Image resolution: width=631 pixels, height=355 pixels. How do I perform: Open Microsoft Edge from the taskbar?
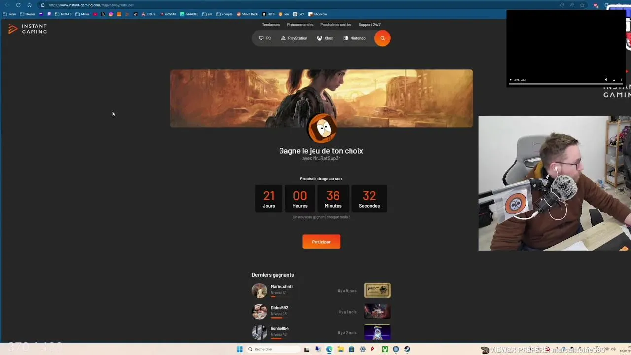point(329,349)
